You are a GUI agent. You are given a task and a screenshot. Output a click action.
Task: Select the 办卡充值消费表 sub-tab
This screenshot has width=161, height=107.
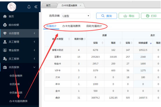click(71, 26)
